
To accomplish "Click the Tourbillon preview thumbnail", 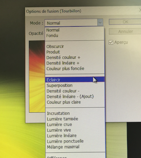I will click(37, 76).
